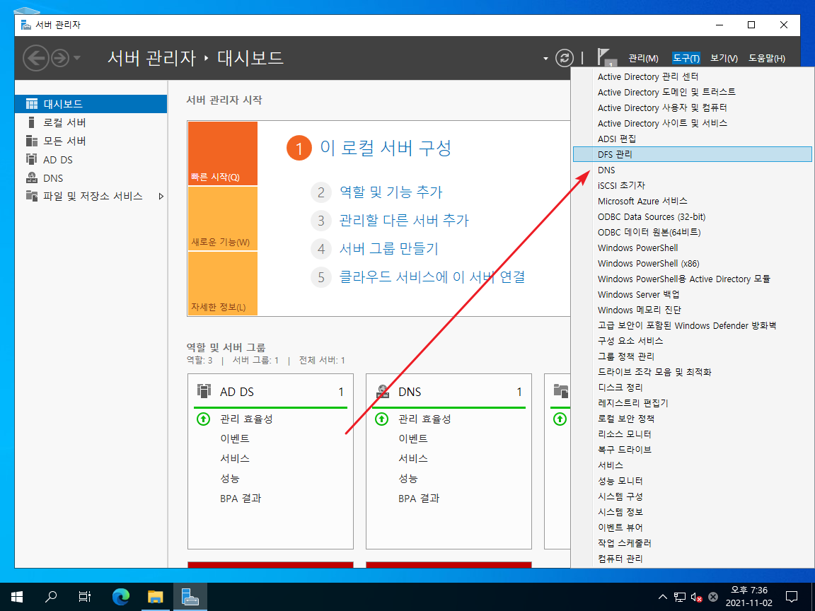Switch to the 빠른 시작(Q) tab

(222, 153)
